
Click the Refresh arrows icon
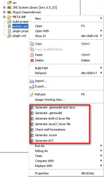(32, 94)
